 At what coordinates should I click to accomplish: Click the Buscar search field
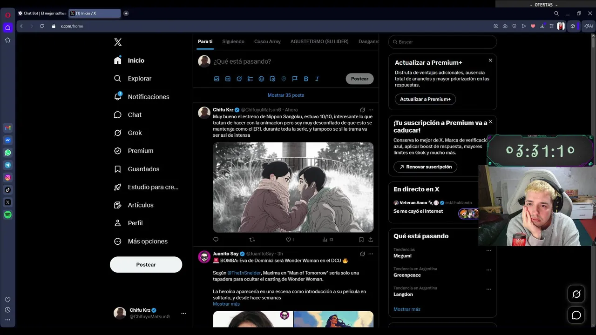[x=442, y=42]
